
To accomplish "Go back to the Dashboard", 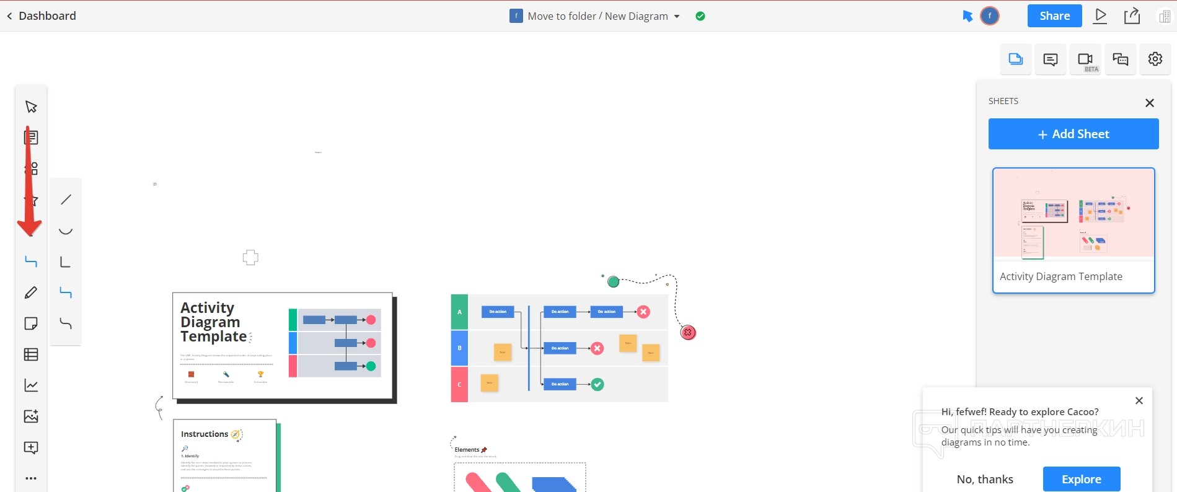I will 41,16.
